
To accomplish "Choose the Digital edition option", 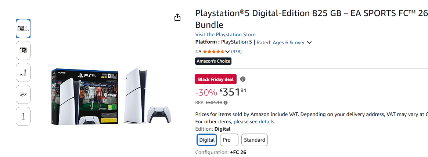I will pyautogui.click(x=207, y=140).
